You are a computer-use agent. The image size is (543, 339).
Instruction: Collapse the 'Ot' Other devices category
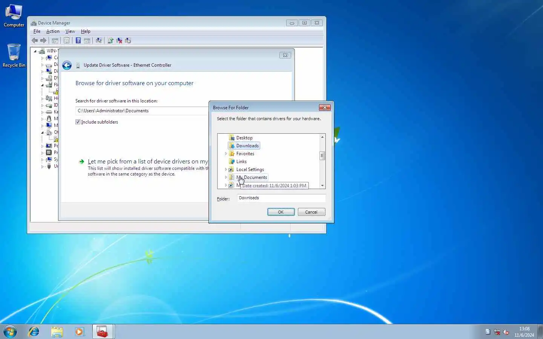[x=42, y=133]
